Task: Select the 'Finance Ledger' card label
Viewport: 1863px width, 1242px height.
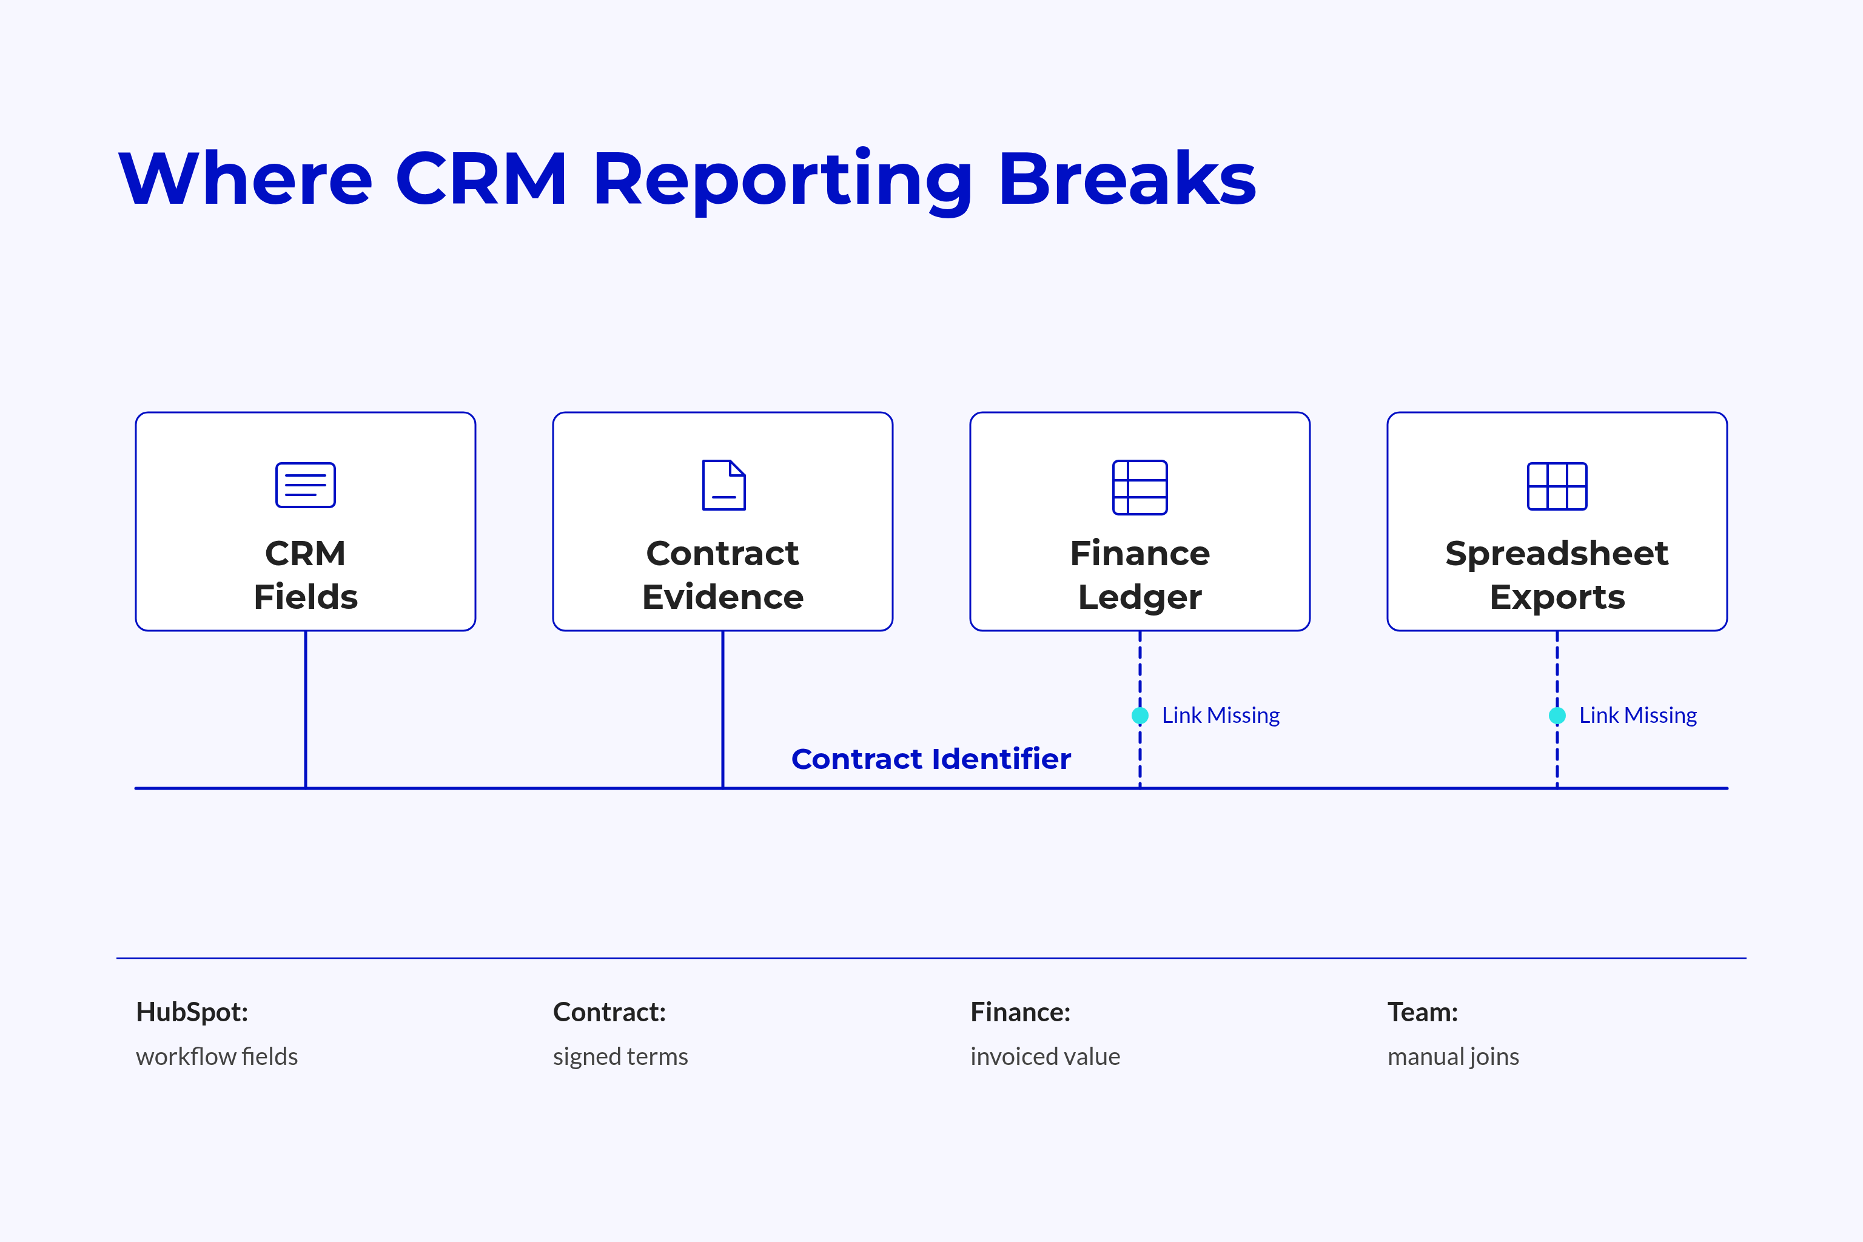Action: [x=1140, y=576]
